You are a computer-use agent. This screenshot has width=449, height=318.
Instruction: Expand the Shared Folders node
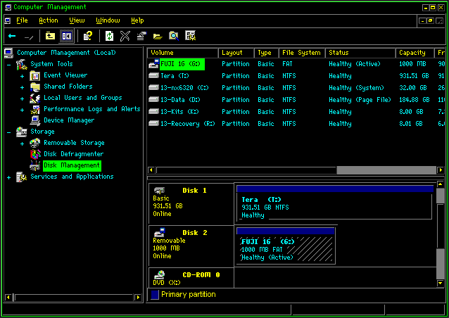[x=23, y=87]
